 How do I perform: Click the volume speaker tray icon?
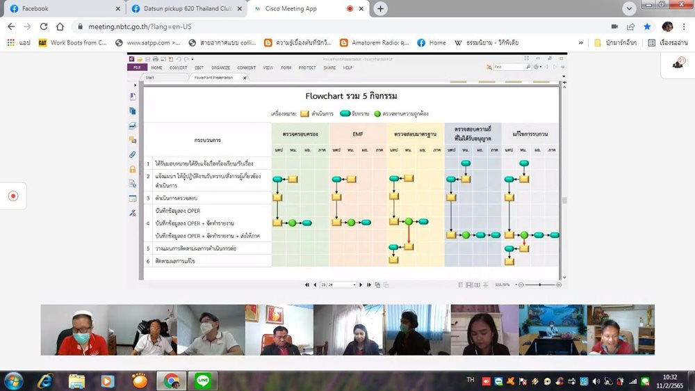(596, 381)
